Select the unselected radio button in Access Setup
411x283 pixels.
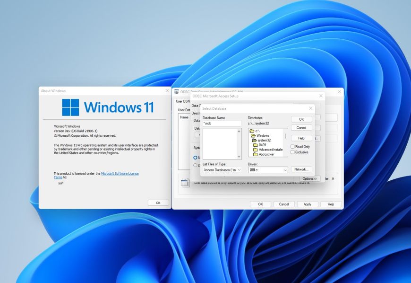click(x=195, y=165)
